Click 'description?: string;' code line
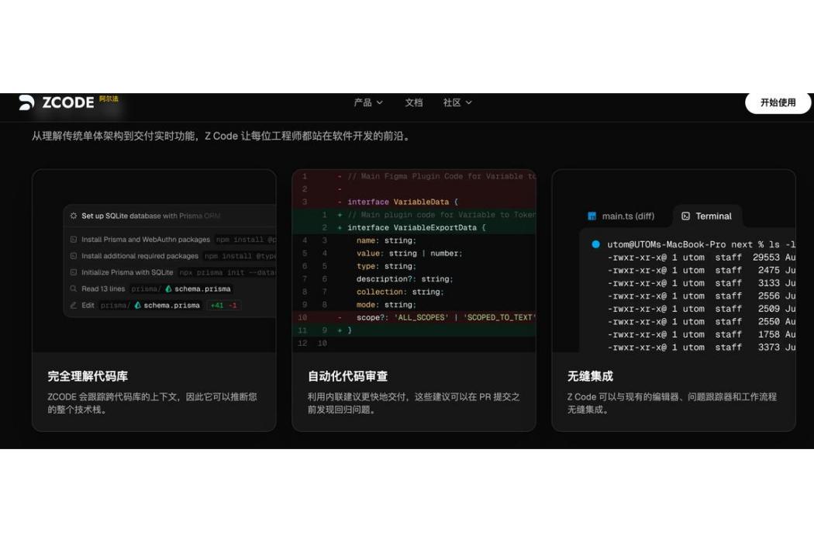814x543 pixels. (405, 279)
